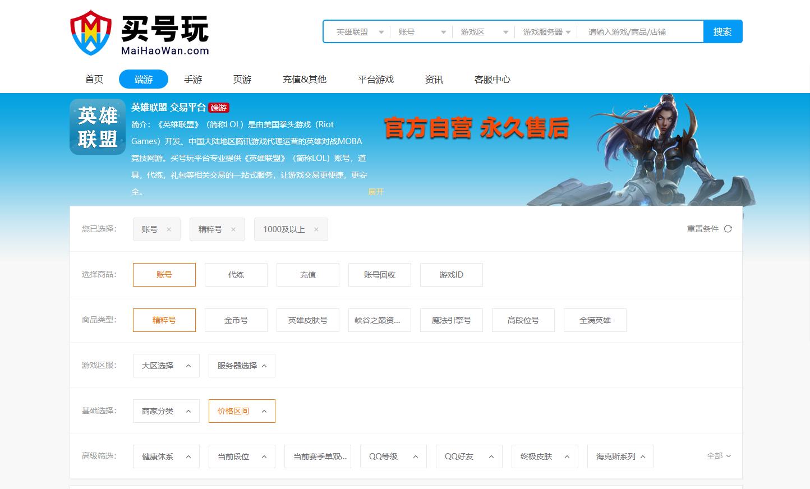Expand the 服务器选择 dropdown
810x489 pixels.
coord(242,366)
